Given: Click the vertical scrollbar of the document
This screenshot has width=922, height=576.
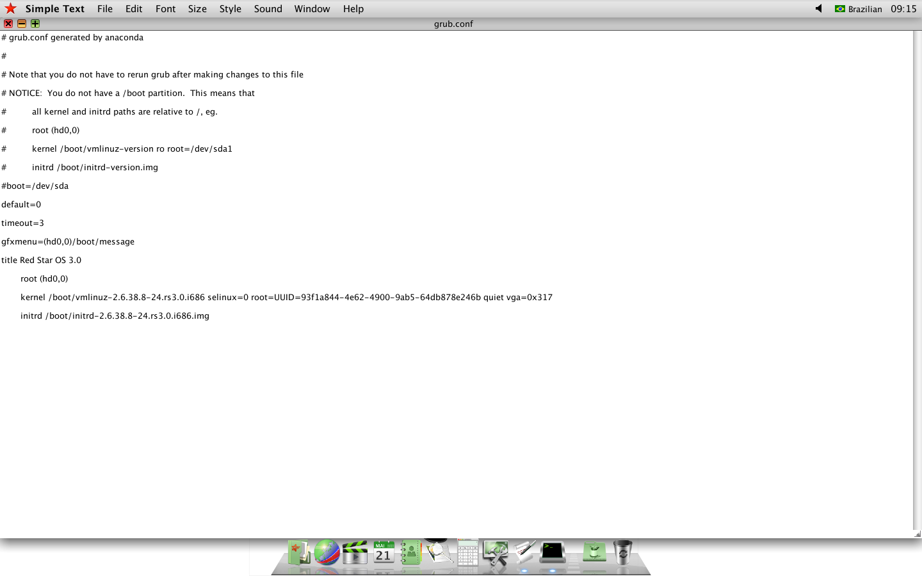Looking at the screenshot, I should (918, 280).
